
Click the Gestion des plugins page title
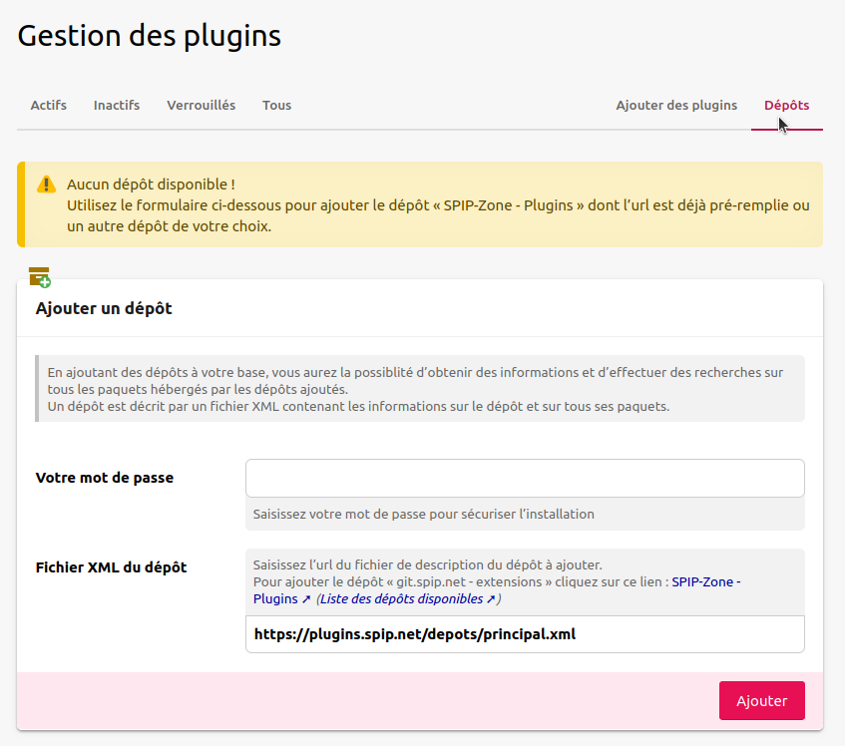click(150, 36)
